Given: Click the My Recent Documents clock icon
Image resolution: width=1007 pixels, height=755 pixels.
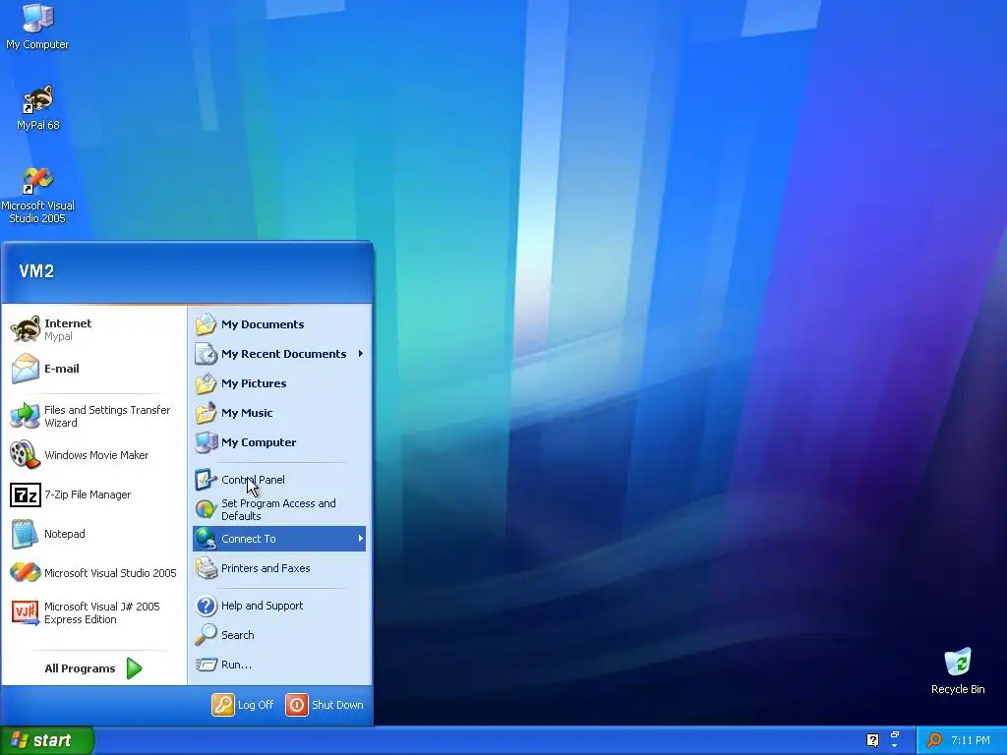Looking at the screenshot, I should point(206,354).
